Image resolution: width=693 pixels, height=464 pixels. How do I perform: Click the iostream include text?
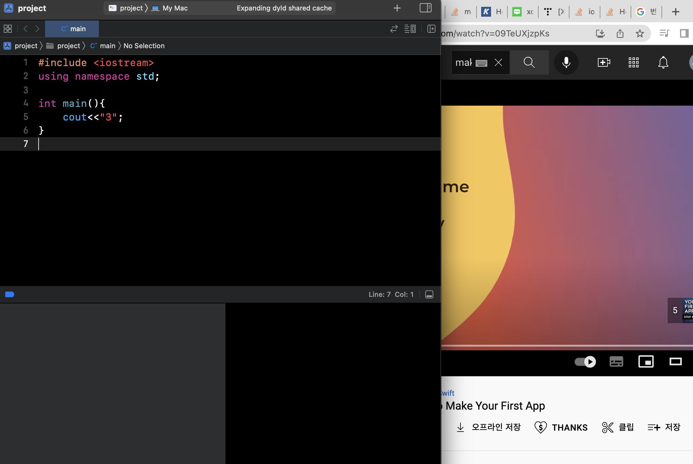click(123, 63)
